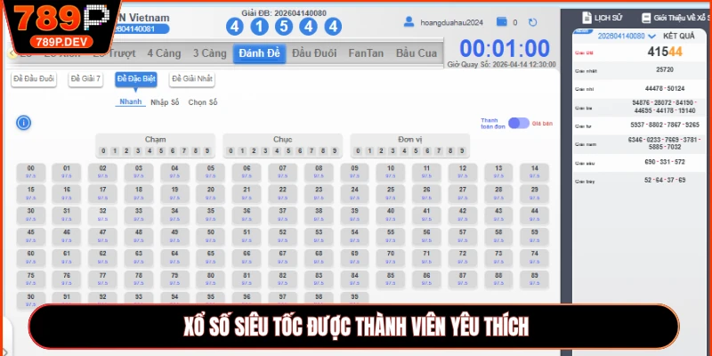
Task: Select the Đề Giải Nhất button
Action: click(191, 79)
